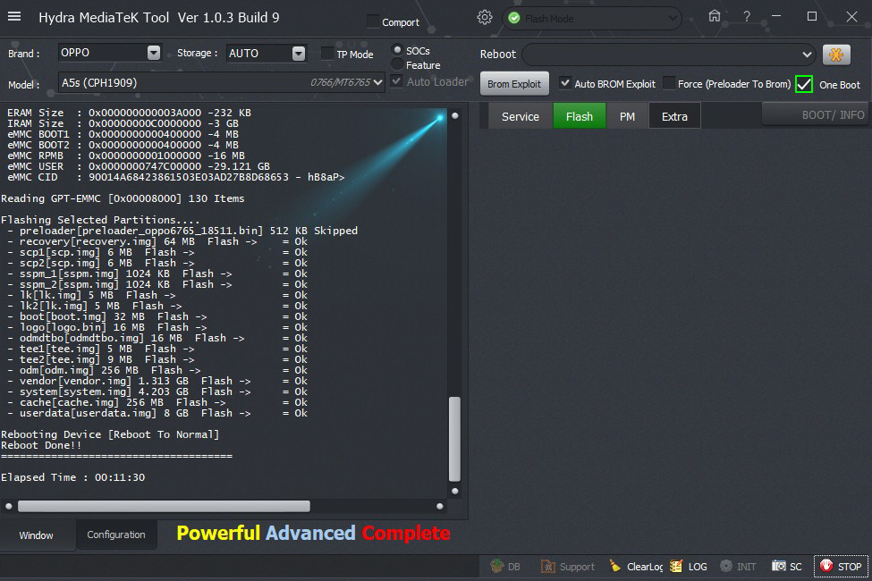The width and height of the screenshot is (872, 581).
Task: Click the userdata[userdata.img] log line
Action: (157, 413)
